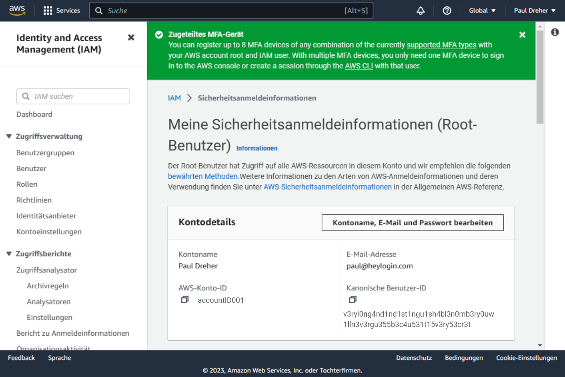Focus the top Suche search field
This screenshot has height=377, width=565.
coord(231,10)
